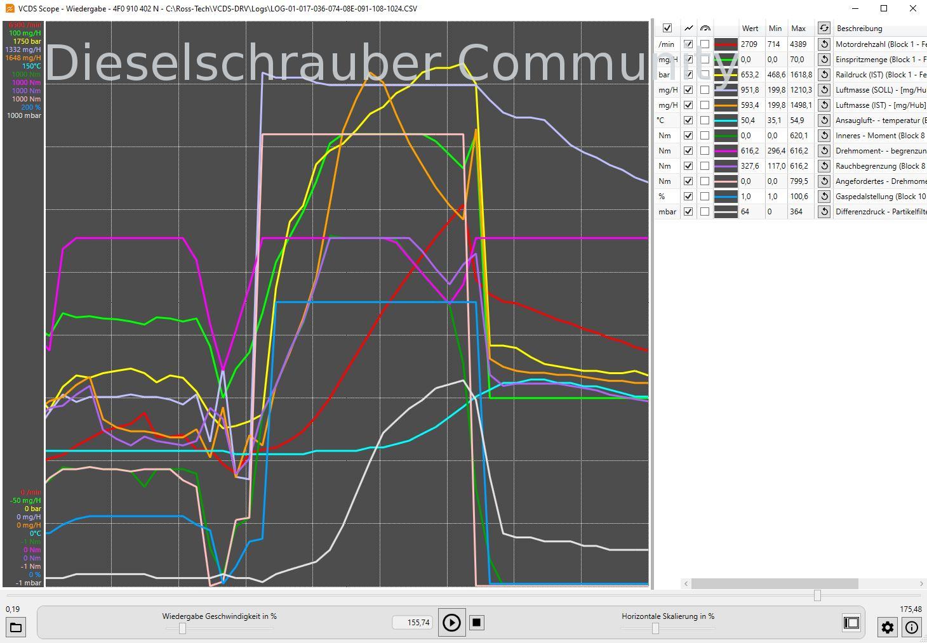Reset min/max for Drehmomentbegrenzung row
Screen dimensions: 927x643
pyautogui.click(x=824, y=151)
